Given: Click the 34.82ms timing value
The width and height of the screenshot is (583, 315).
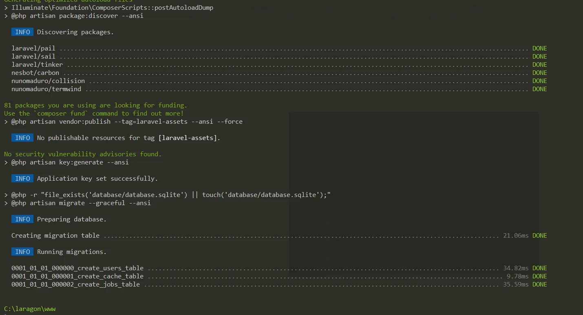Looking at the screenshot, I should [516, 268].
